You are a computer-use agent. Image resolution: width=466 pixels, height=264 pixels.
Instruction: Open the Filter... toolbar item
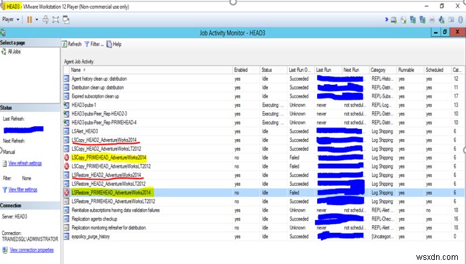coord(94,44)
